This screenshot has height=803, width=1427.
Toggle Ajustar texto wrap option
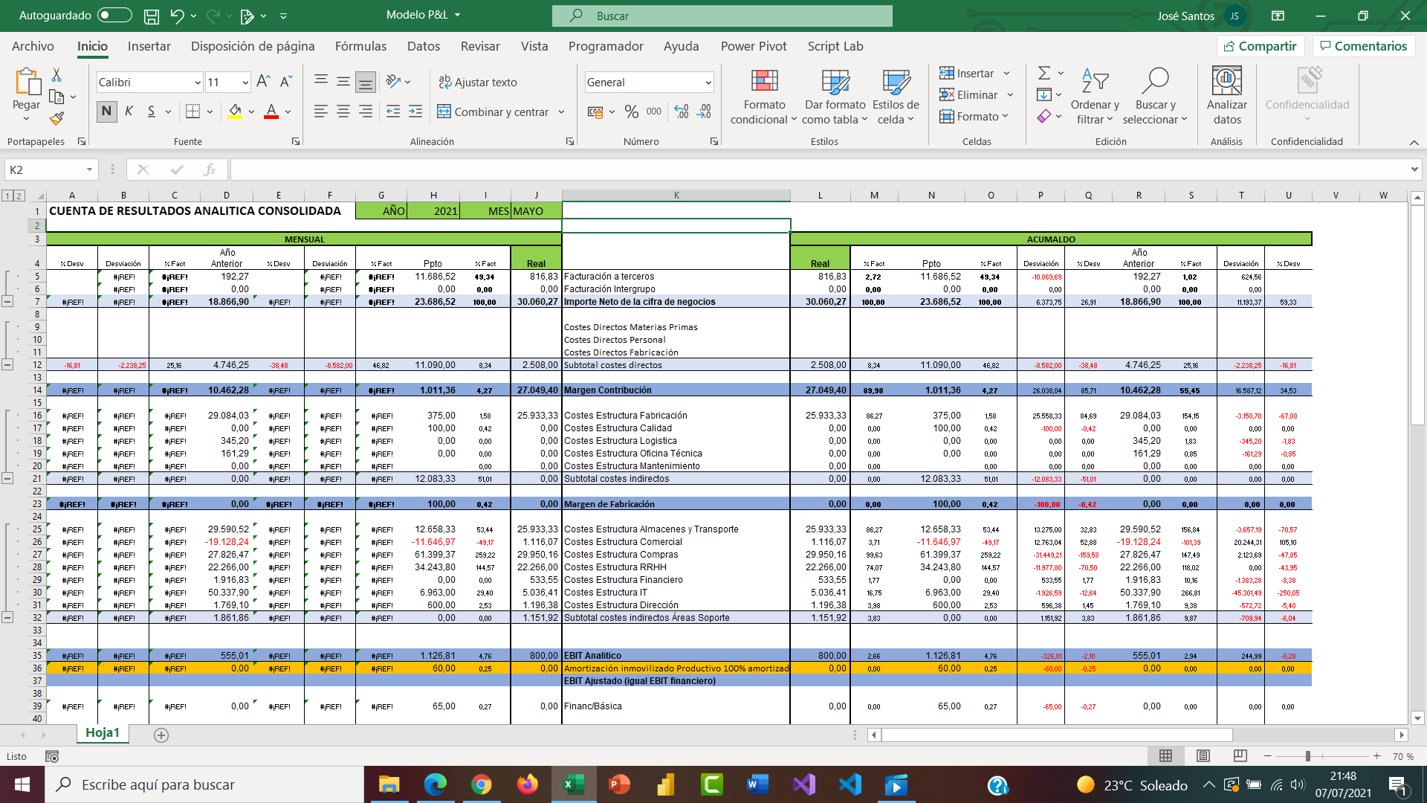(x=477, y=83)
